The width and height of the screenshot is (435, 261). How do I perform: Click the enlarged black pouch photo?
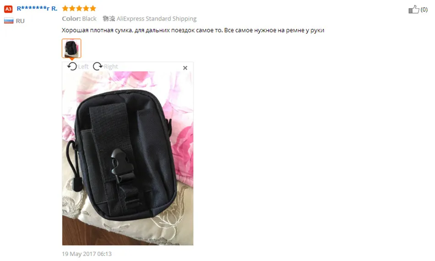128,158
